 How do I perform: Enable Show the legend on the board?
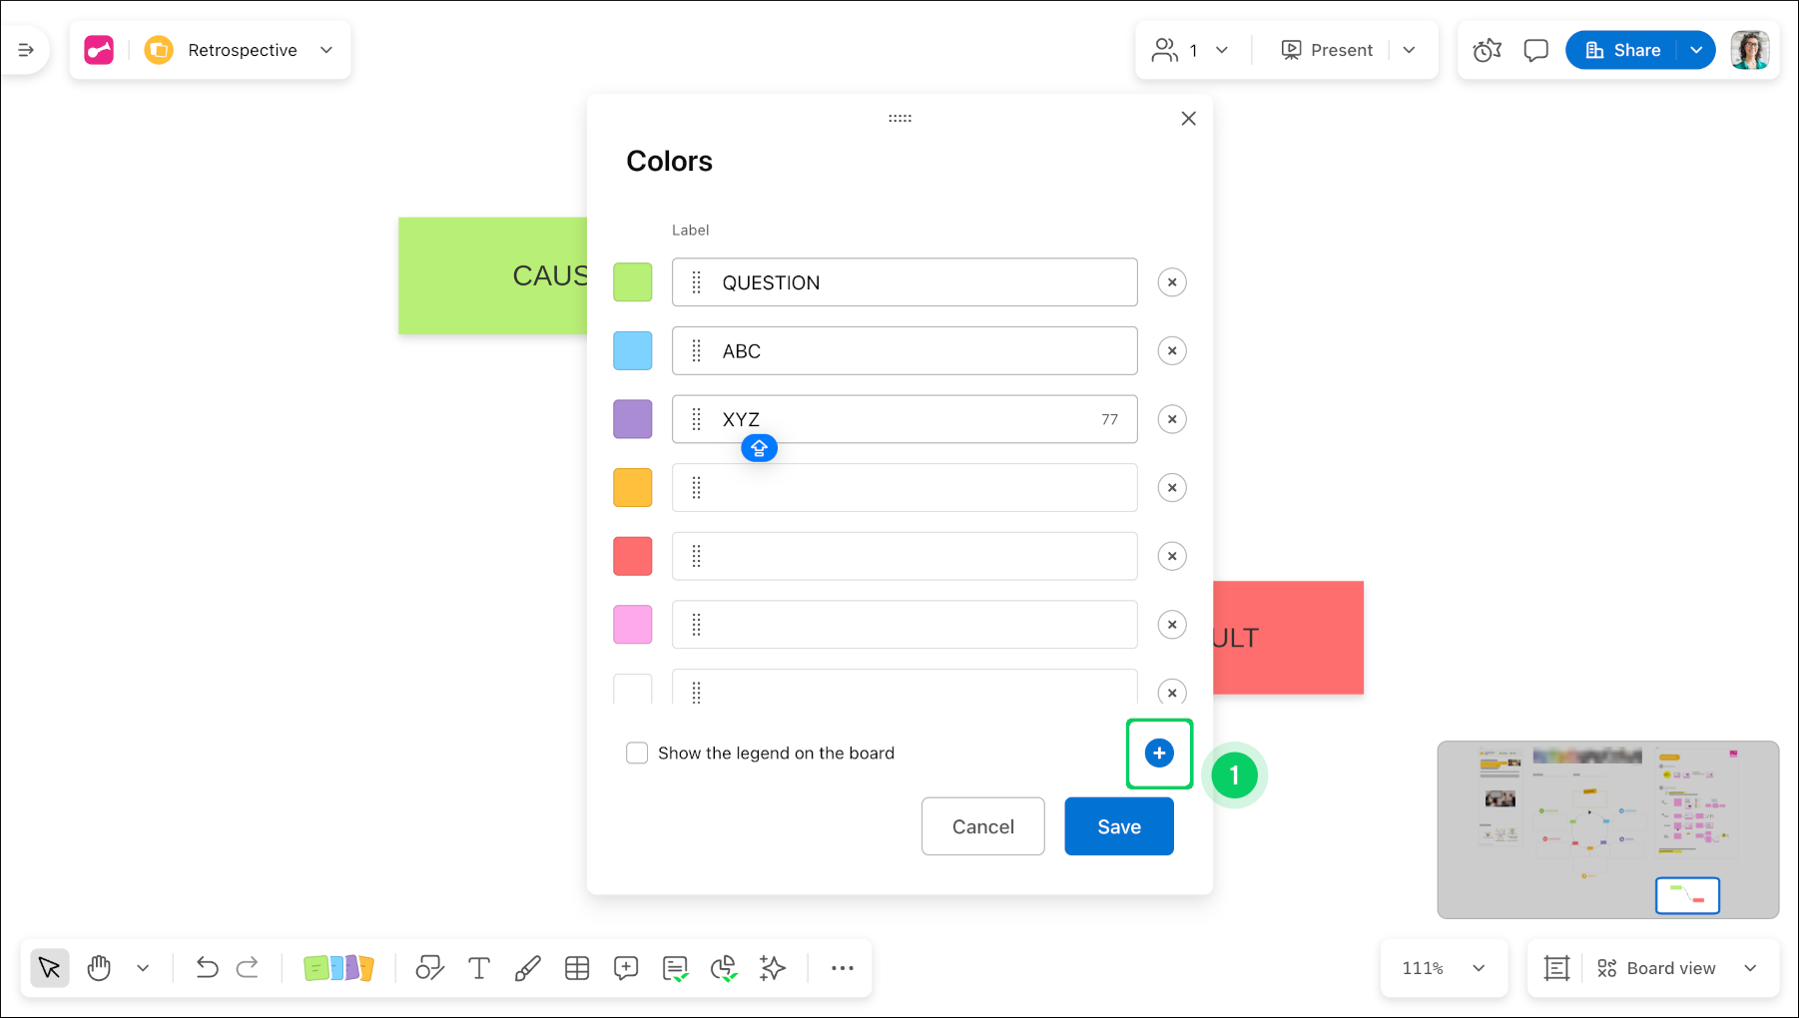click(637, 754)
